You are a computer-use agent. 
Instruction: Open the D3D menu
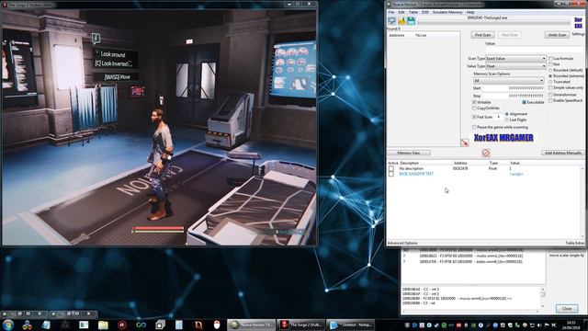[425, 12]
